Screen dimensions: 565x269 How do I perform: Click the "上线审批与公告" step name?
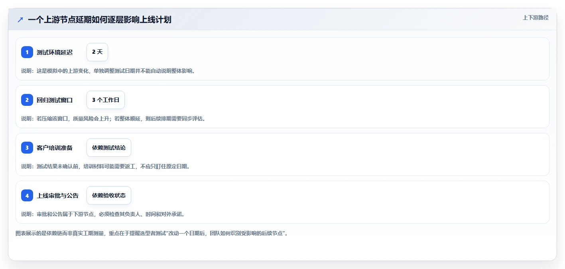tap(58, 195)
